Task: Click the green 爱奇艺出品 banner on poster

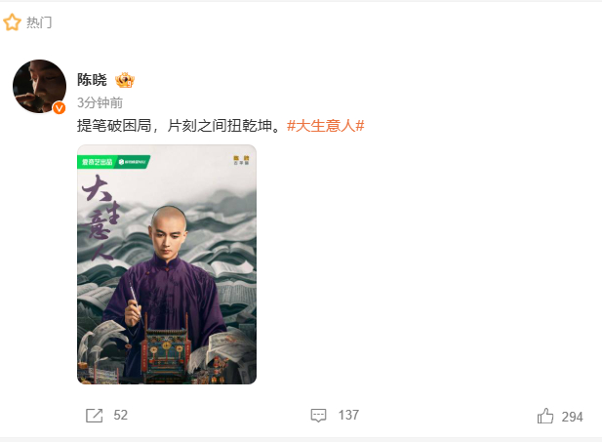Action: (x=113, y=162)
